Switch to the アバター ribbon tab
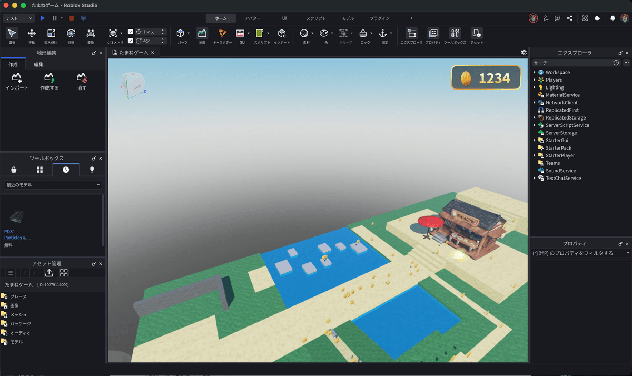632x376 pixels. (x=253, y=18)
